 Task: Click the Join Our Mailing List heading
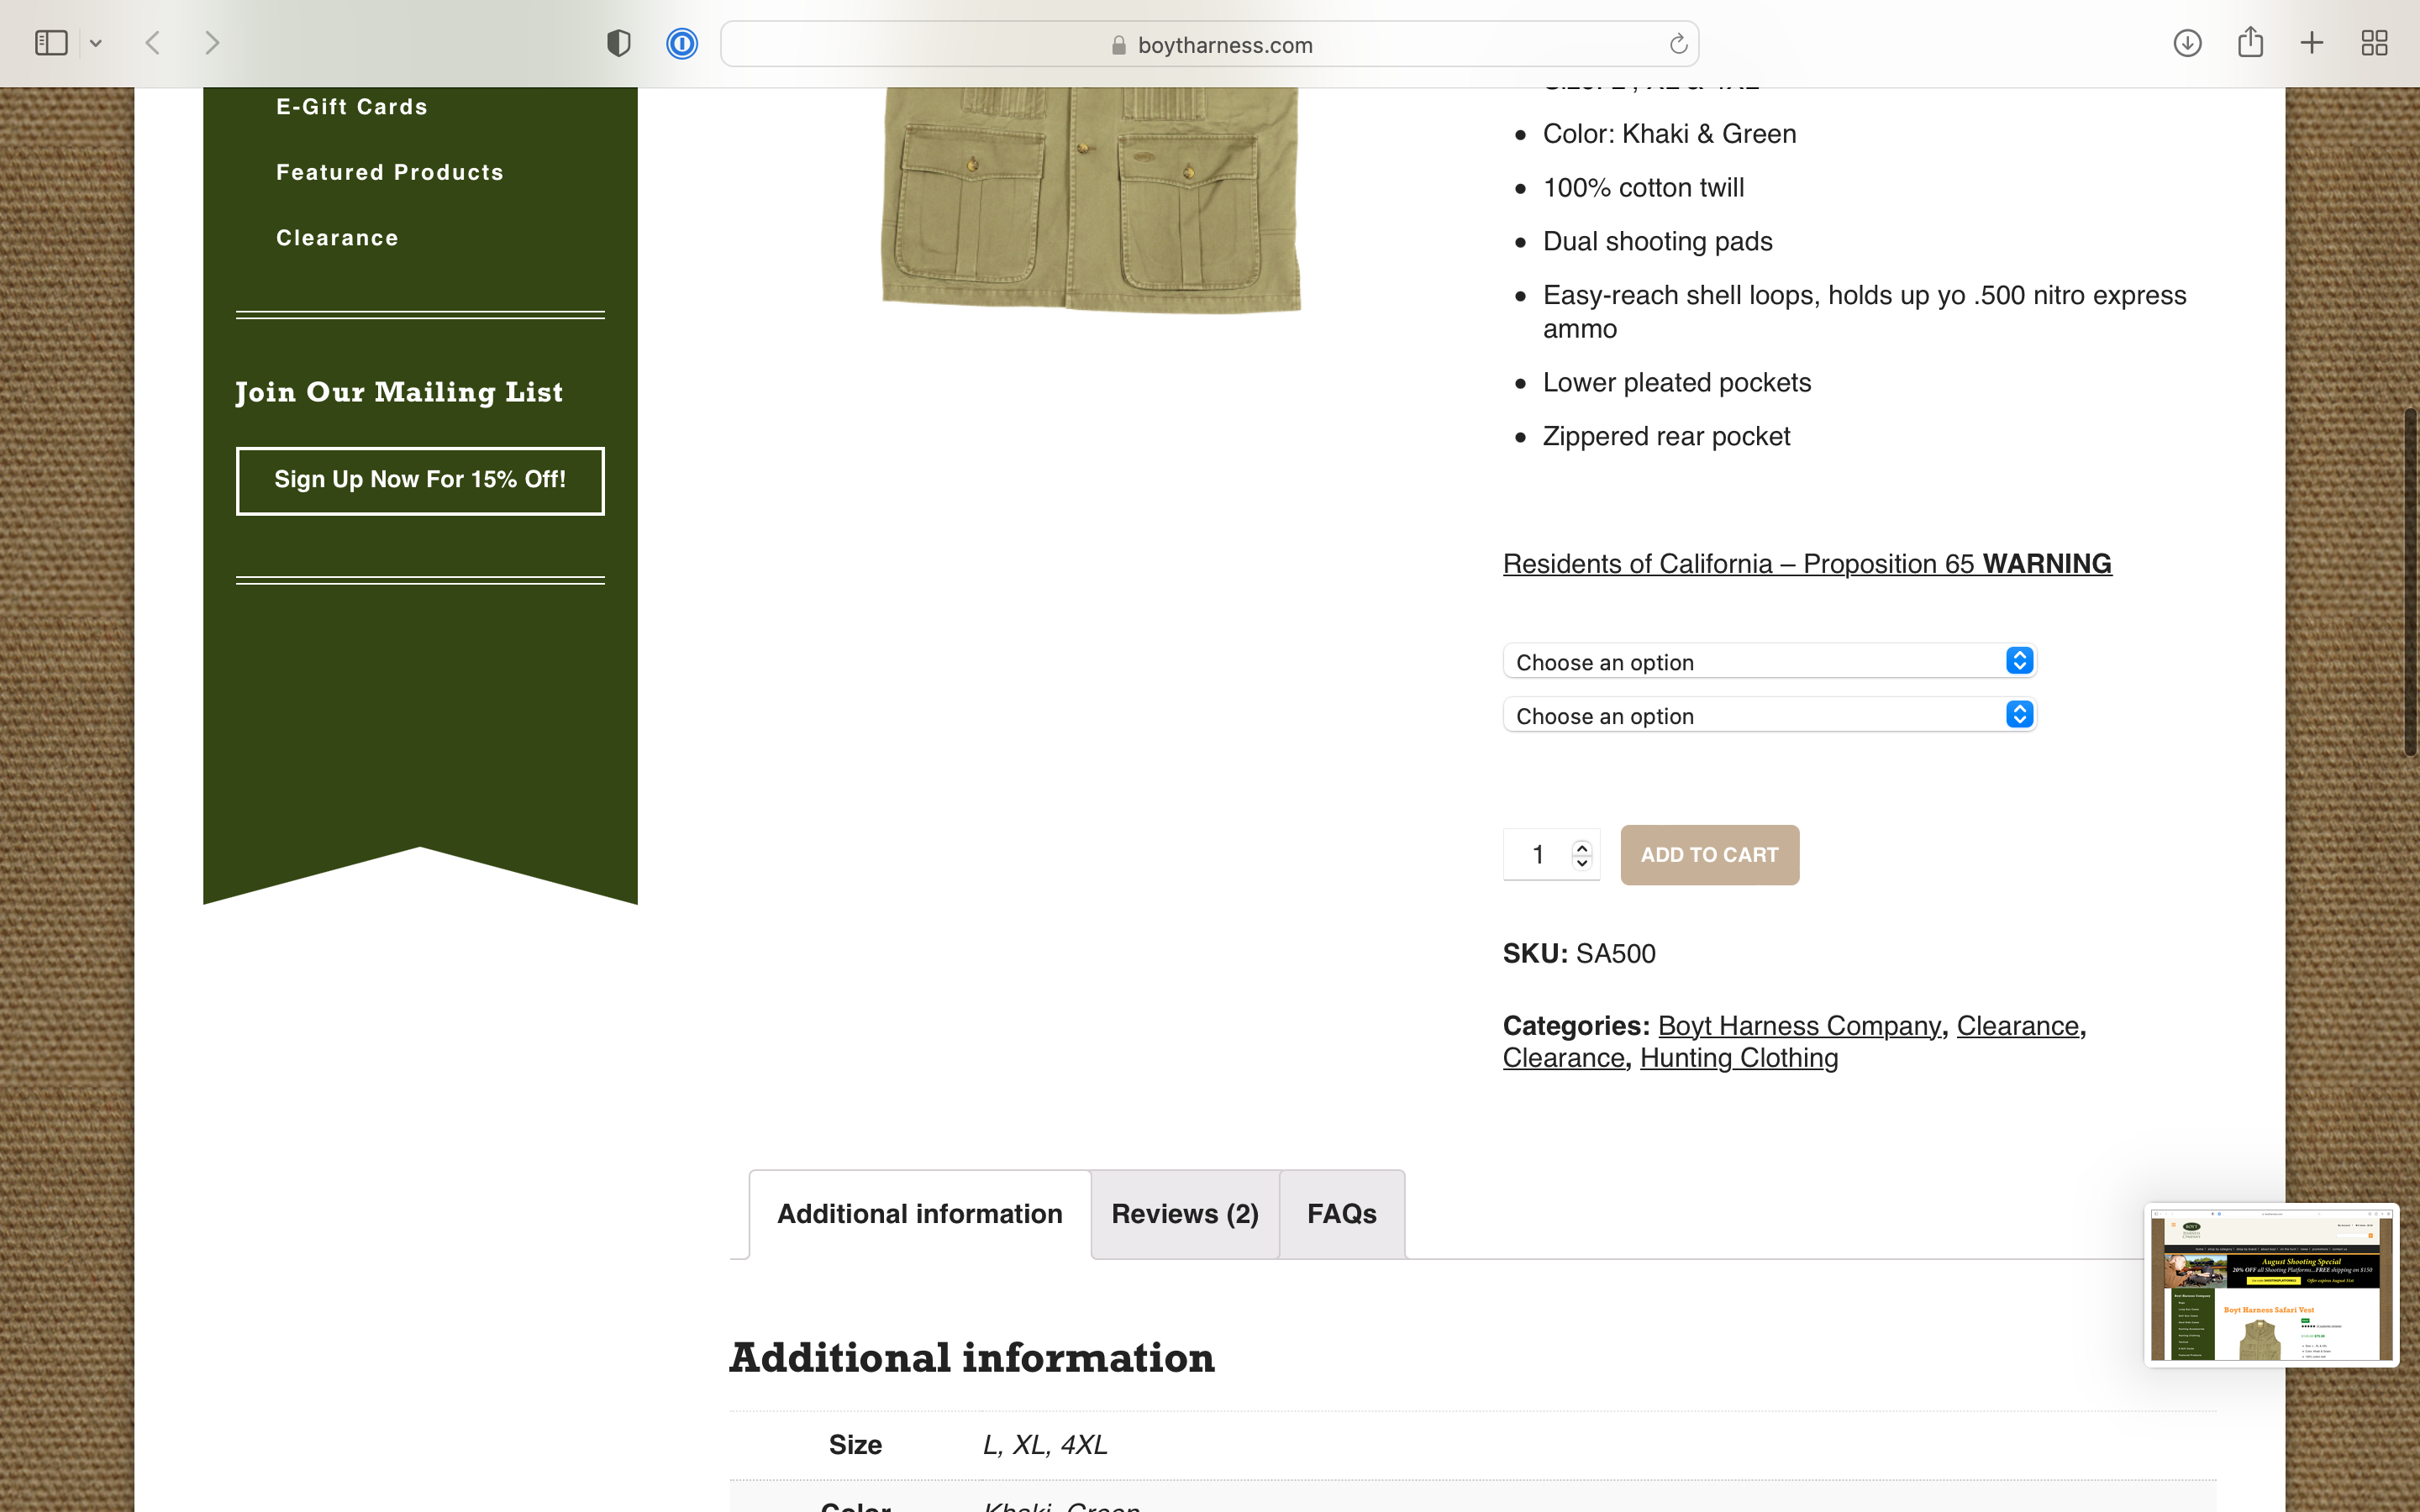coord(399,392)
